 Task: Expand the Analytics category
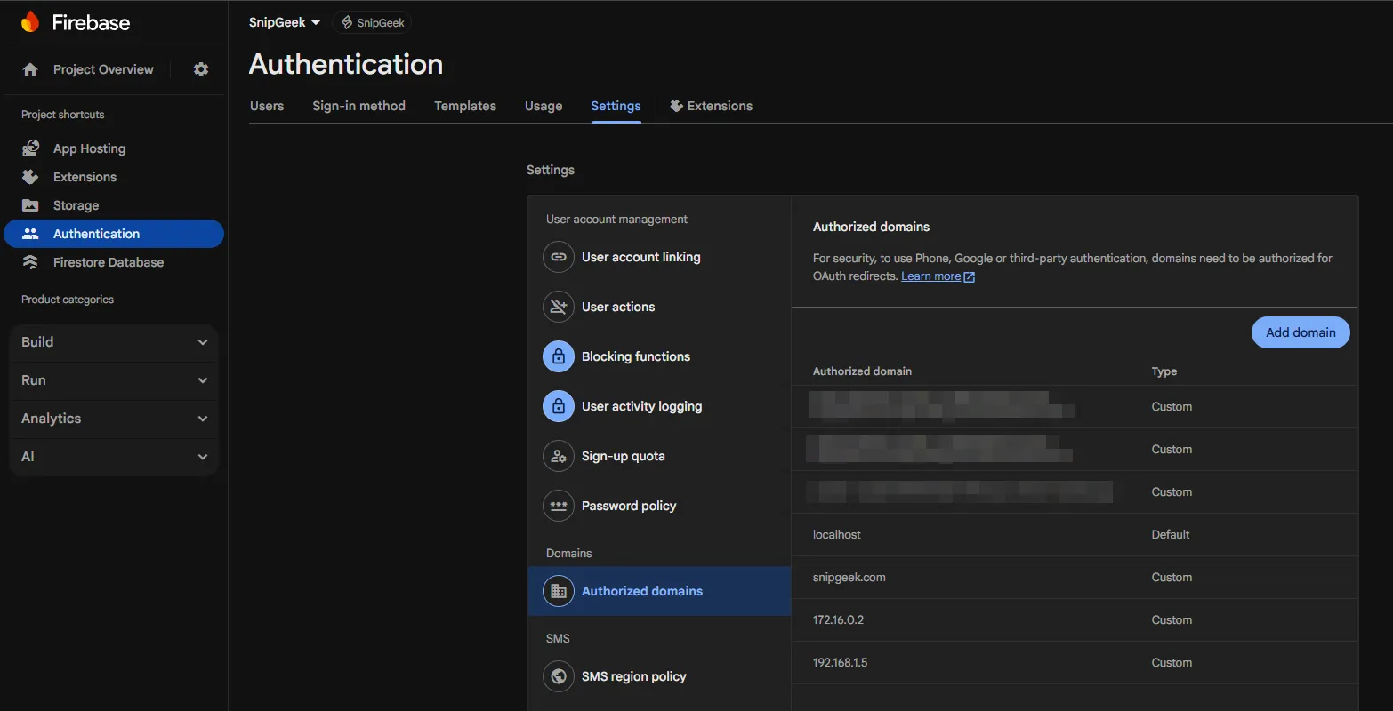(x=113, y=418)
